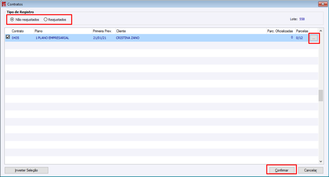Click the date 21/01/21 cell
Viewport: 329px width, 177px height.
tap(100, 38)
